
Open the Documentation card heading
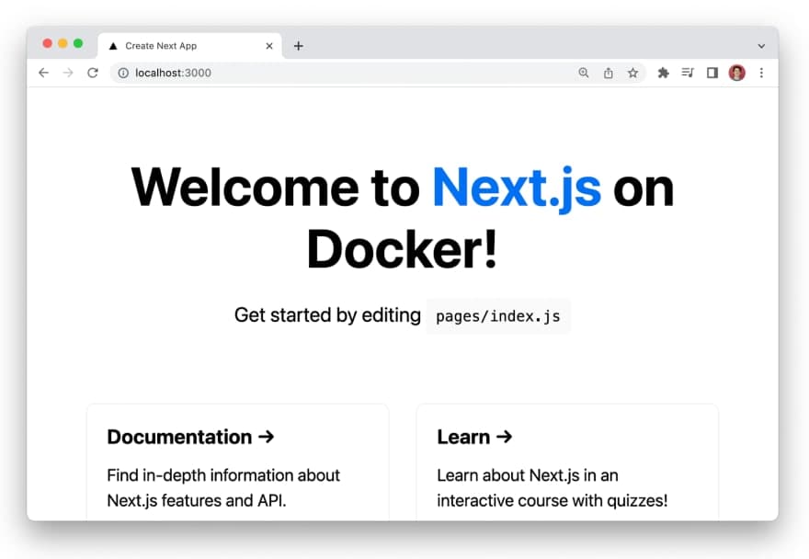190,437
